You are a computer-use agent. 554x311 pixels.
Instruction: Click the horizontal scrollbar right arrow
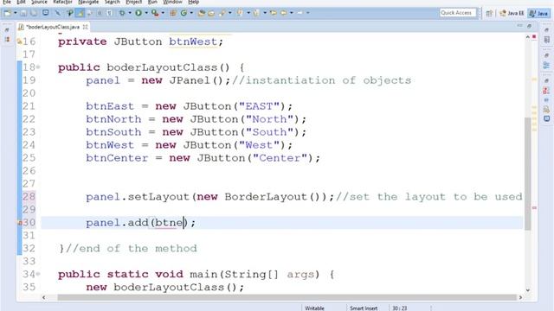pyautogui.click(x=520, y=297)
